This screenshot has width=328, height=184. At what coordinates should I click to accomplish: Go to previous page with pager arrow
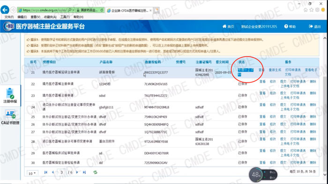(53, 172)
